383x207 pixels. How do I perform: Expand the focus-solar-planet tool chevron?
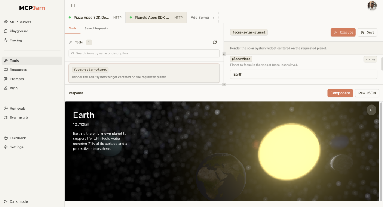214,70
